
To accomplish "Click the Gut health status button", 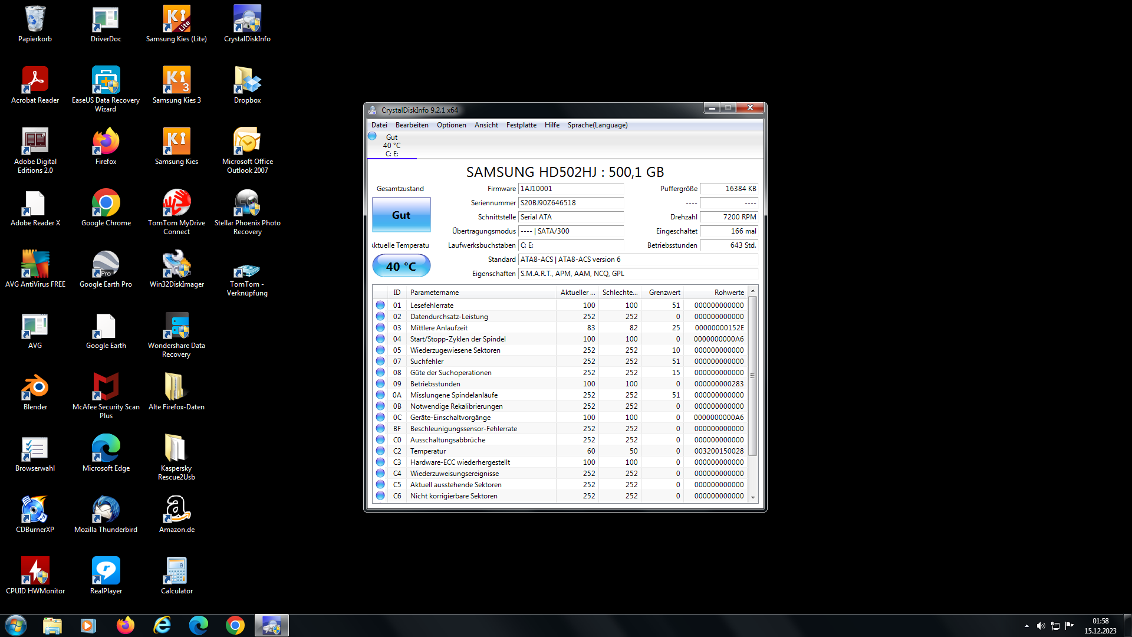I will 401,215.
